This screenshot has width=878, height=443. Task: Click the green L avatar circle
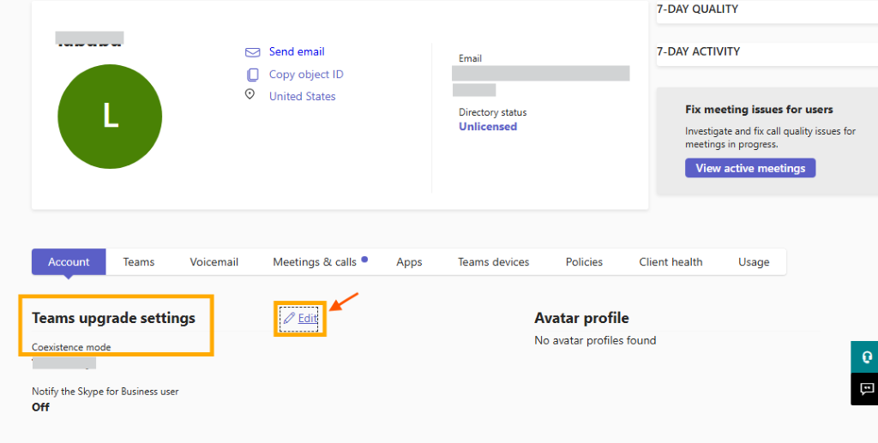pyautogui.click(x=110, y=117)
